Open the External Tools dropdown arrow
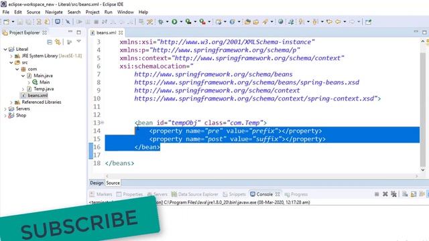This screenshot has height=241, width=429. 210,22
